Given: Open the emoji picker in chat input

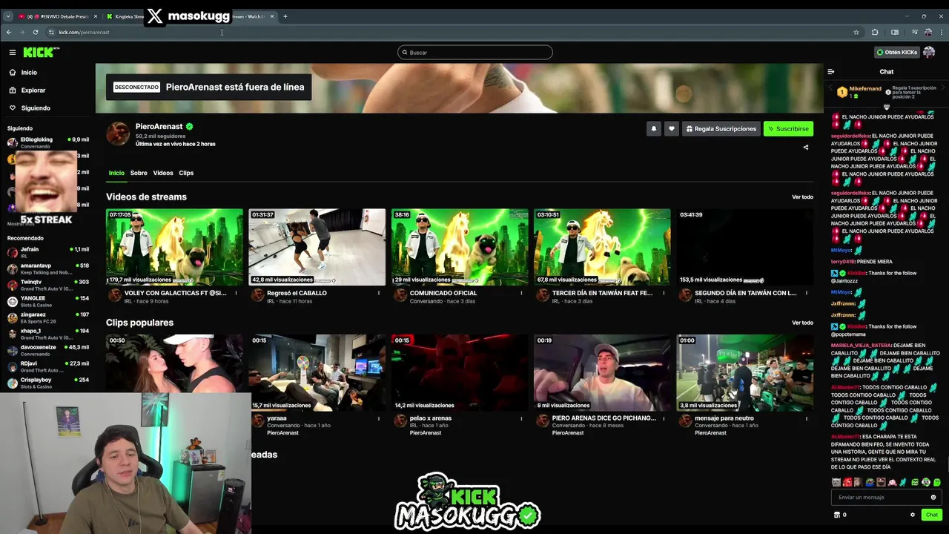Looking at the screenshot, I should tap(933, 498).
